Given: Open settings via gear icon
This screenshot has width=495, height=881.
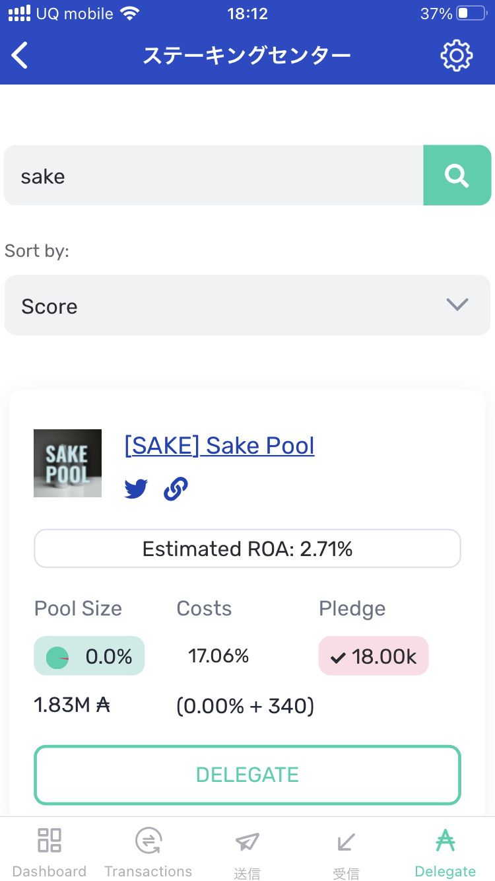Looking at the screenshot, I should 457,55.
